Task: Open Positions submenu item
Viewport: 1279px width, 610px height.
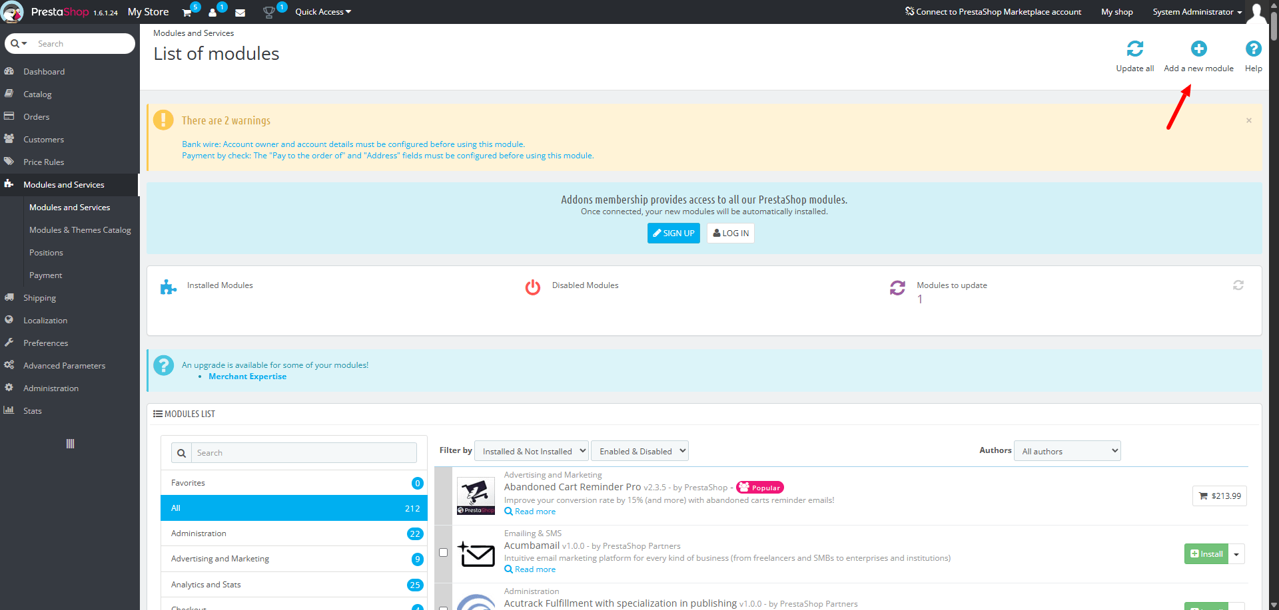Action: [x=46, y=253]
